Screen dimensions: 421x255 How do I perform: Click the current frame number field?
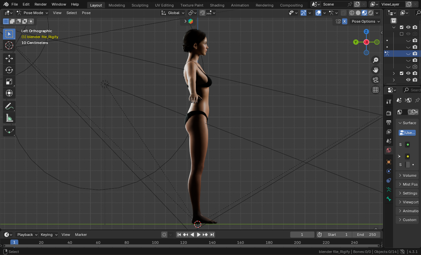click(x=302, y=235)
